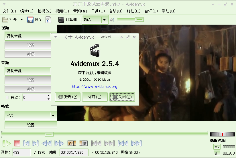
Task: Go to previous frame
Action: pyautogui.click(x=26, y=143)
